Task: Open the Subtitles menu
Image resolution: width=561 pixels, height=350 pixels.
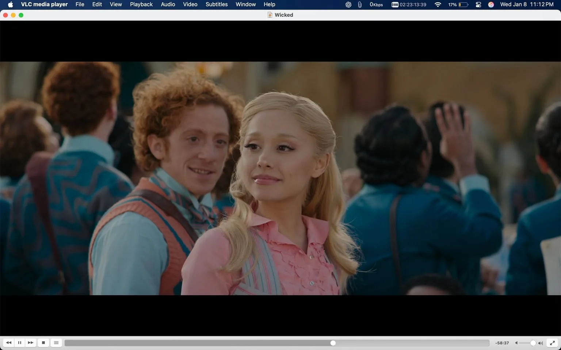Action: coord(216,4)
